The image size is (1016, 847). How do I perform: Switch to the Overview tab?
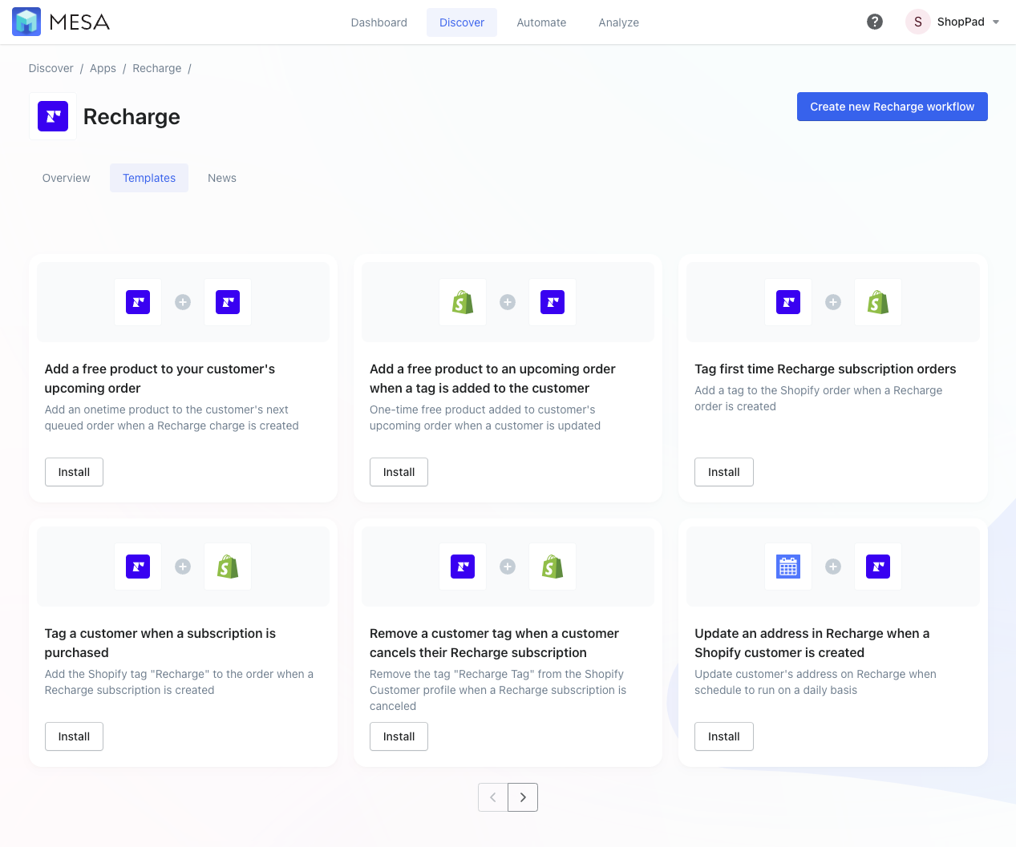(66, 178)
